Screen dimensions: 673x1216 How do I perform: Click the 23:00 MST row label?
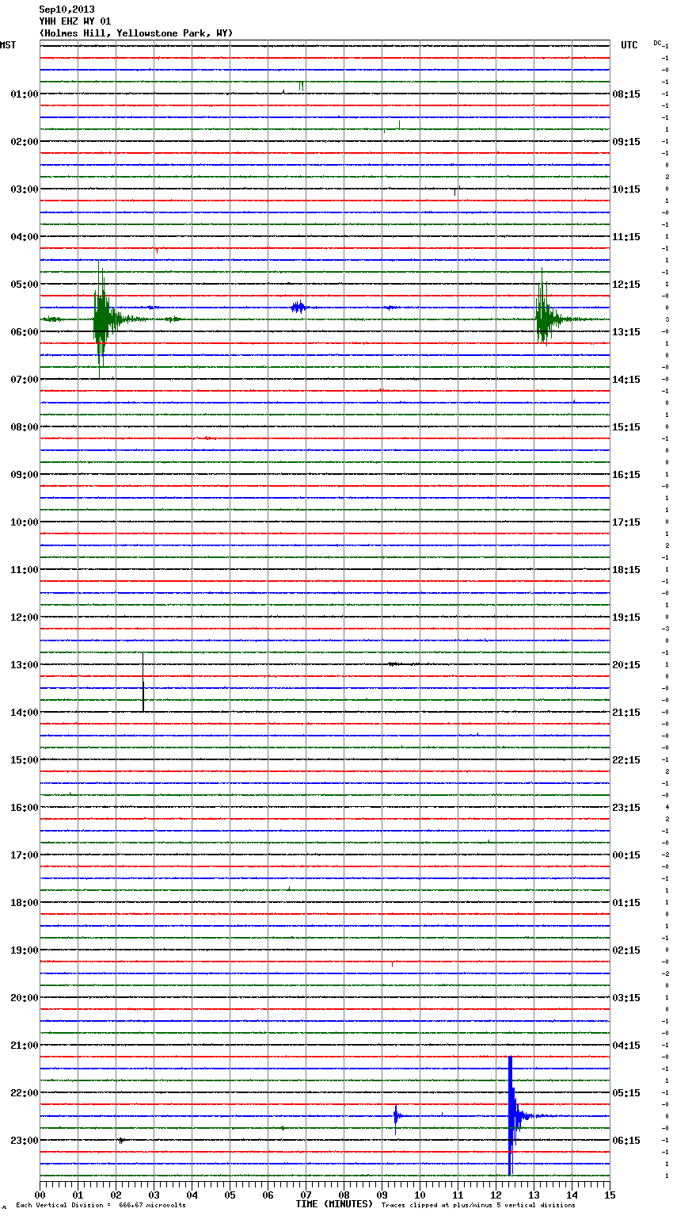point(24,1141)
